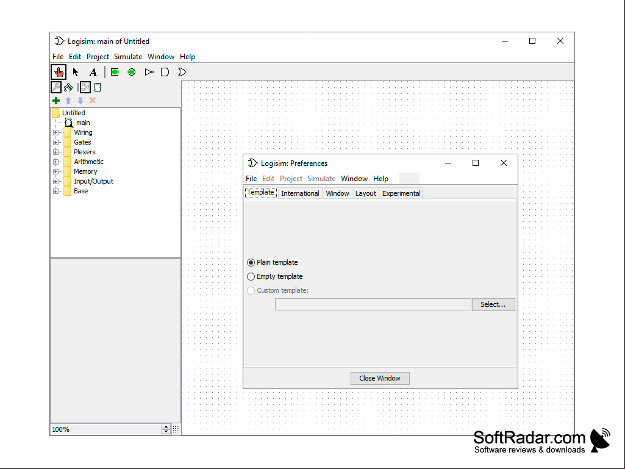Switch to circuit appearance view icon
The height and width of the screenshot is (469, 625).
[98, 87]
